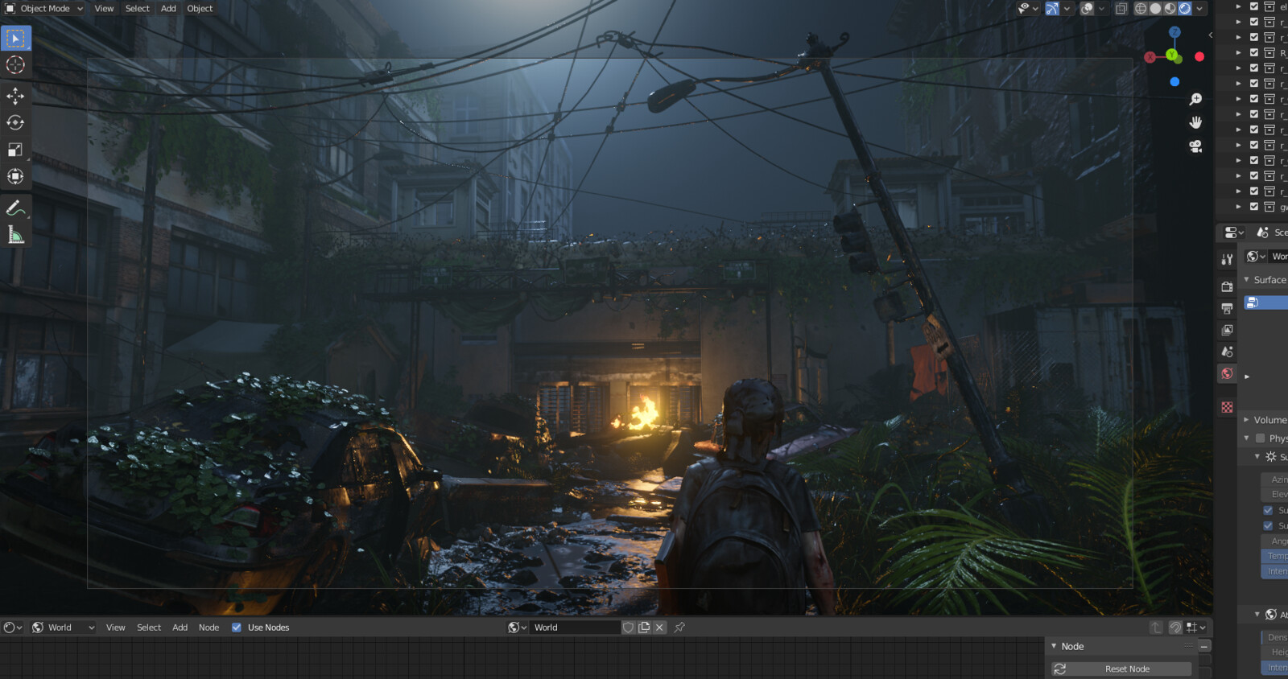Open the node editor Node menu
The image size is (1288, 679).
pyautogui.click(x=209, y=628)
